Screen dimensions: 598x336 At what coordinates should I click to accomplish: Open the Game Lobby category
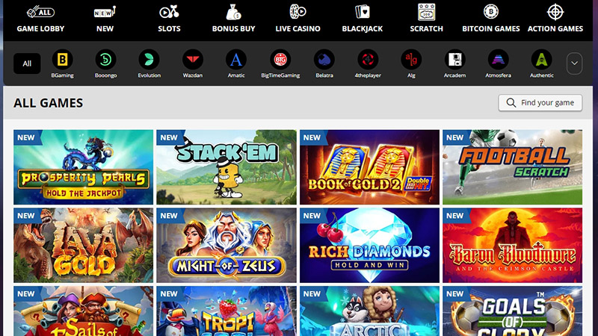click(x=40, y=19)
